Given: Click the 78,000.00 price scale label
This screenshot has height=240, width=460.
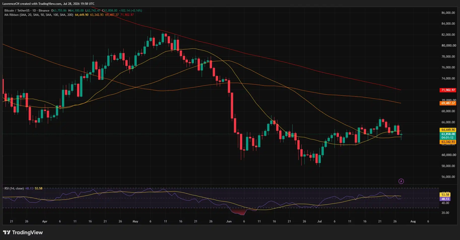Looking at the screenshot, I should coord(448,57).
